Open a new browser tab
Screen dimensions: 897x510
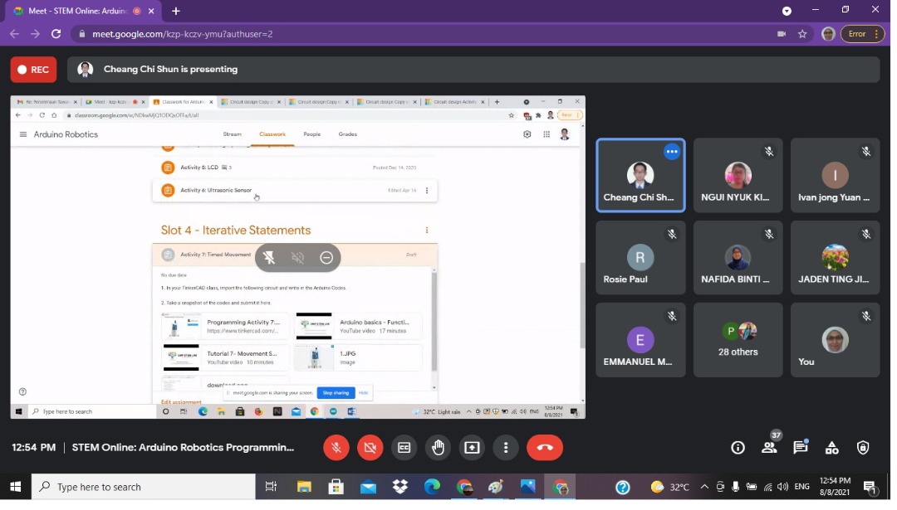pyautogui.click(x=176, y=11)
